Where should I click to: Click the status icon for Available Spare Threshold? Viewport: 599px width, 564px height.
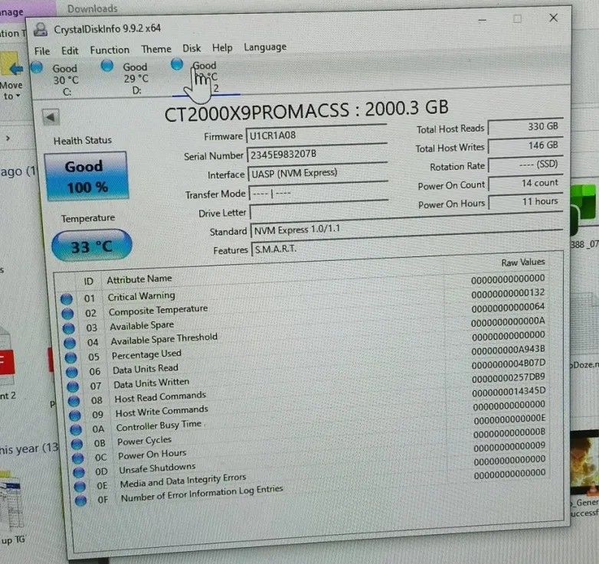coord(70,343)
